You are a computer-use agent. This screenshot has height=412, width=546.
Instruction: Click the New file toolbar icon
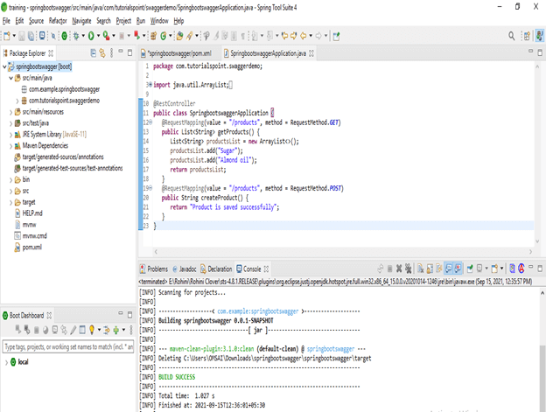[8, 36]
